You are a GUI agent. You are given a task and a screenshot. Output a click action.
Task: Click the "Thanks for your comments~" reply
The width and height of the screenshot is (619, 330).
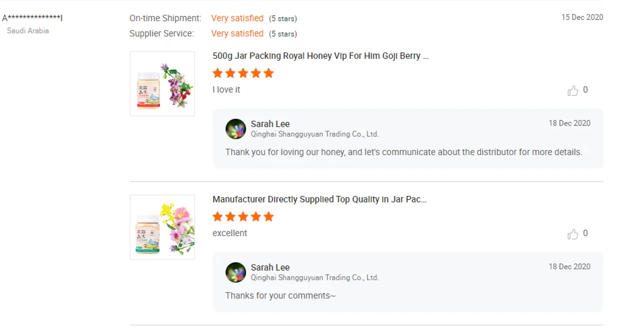(x=280, y=296)
